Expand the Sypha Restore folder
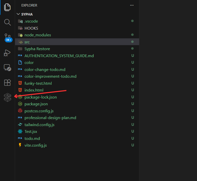Screen dimensions: 197x181 click(77, 49)
